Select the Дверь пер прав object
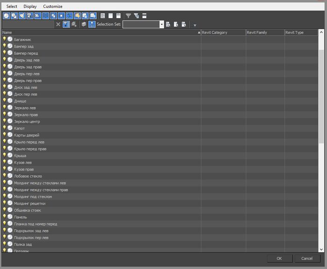 pos(28,81)
